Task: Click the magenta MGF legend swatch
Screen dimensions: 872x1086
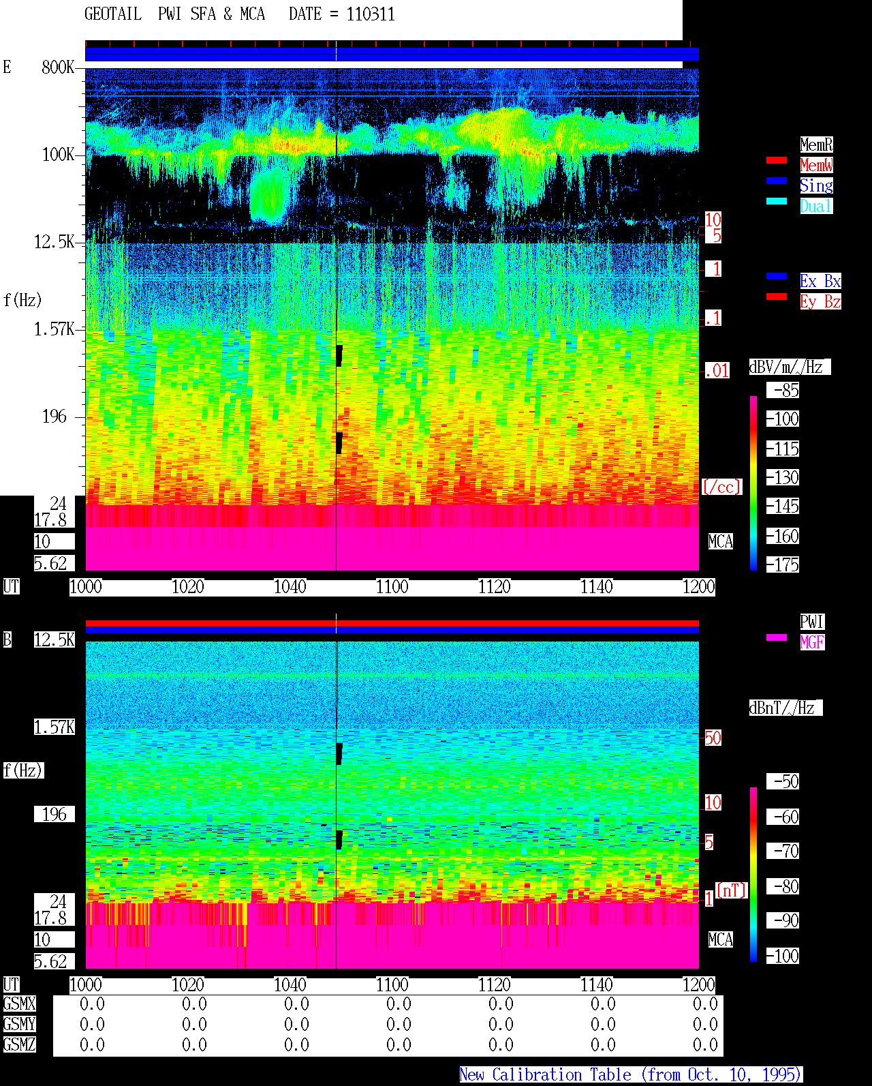Action: 777,637
